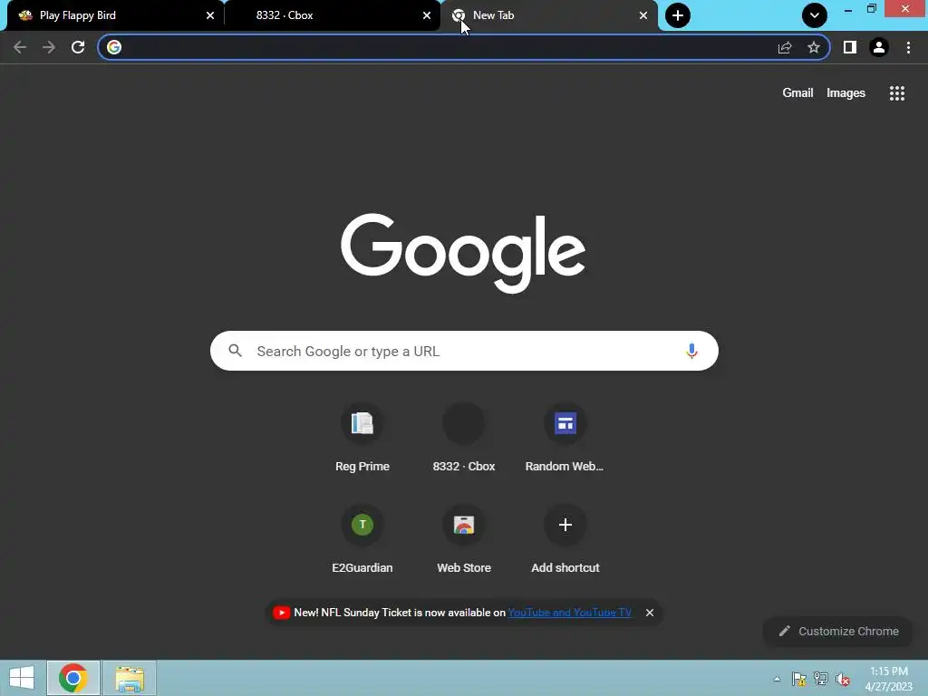Open a new tab with the plus button
Image resolution: width=928 pixels, height=696 pixels.
point(678,15)
